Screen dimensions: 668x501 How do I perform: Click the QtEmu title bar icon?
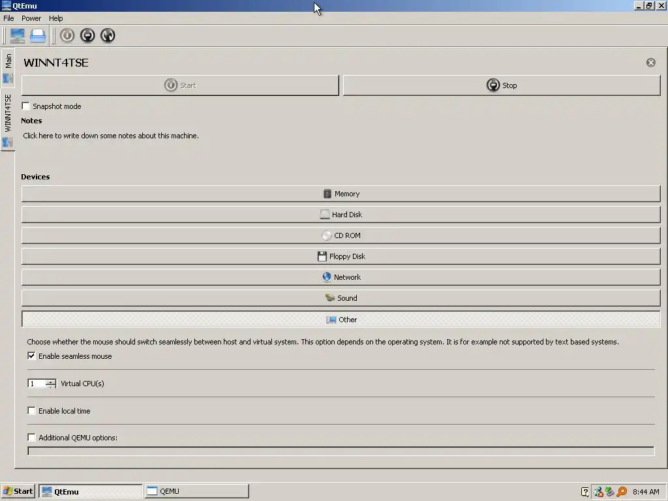pyautogui.click(x=6, y=5)
